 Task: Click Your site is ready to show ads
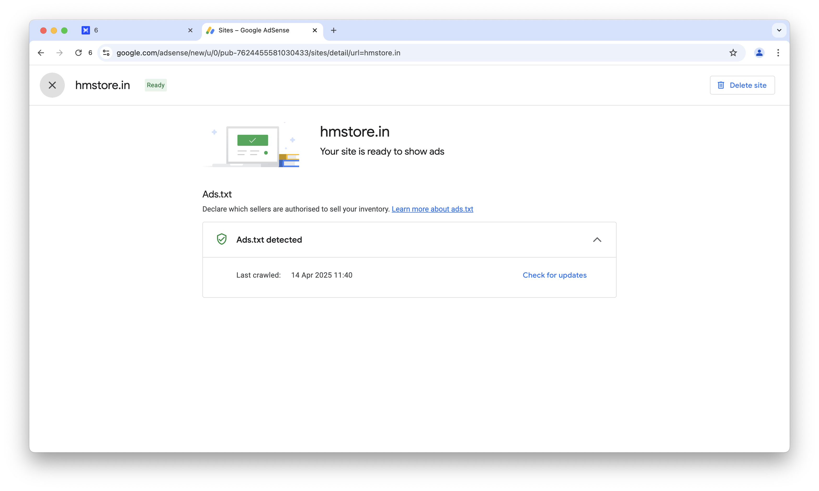[382, 151]
